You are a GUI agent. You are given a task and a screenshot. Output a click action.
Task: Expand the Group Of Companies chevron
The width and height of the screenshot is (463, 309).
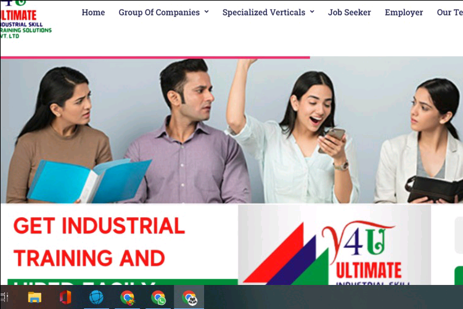pos(207,12)
